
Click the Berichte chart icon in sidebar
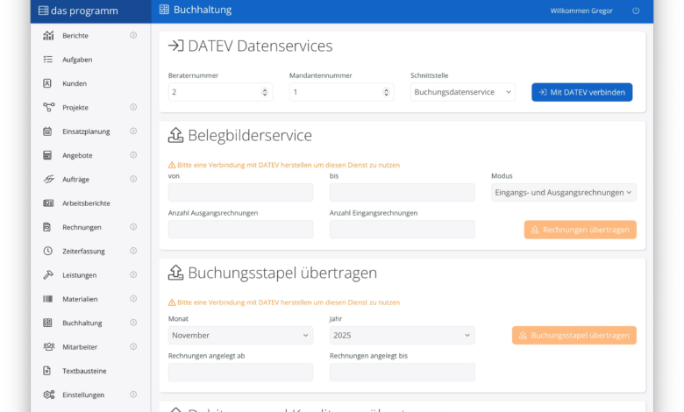coord(48,36)
